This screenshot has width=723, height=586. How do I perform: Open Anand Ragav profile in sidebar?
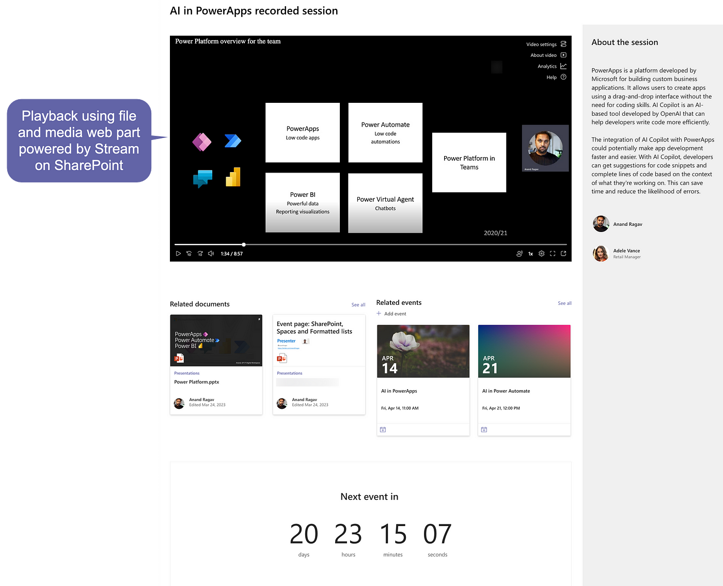pos(627,224)
